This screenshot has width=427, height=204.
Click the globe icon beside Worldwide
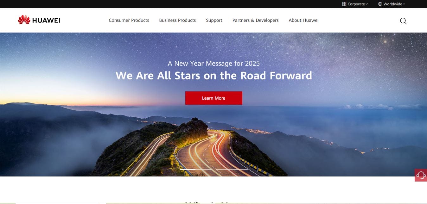point(380,4)
